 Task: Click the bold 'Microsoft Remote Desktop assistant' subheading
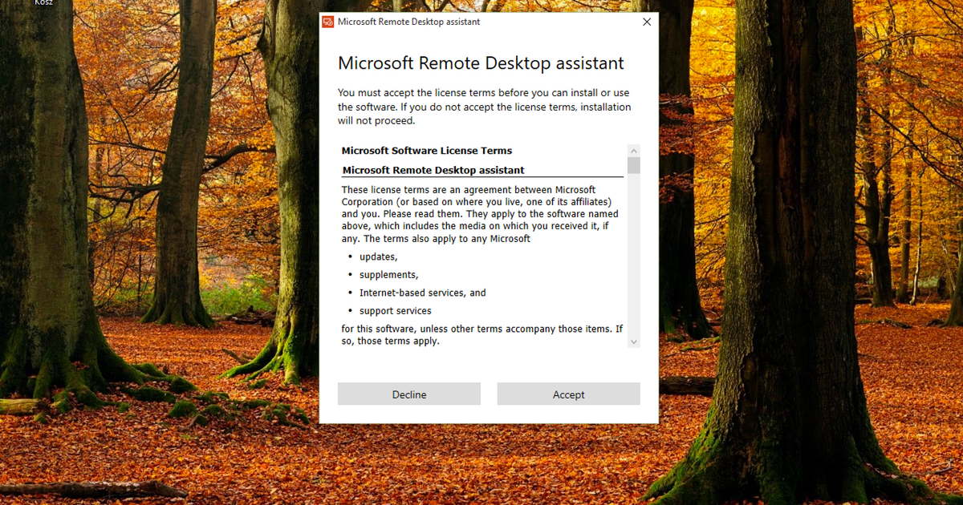tap(433, 170)
